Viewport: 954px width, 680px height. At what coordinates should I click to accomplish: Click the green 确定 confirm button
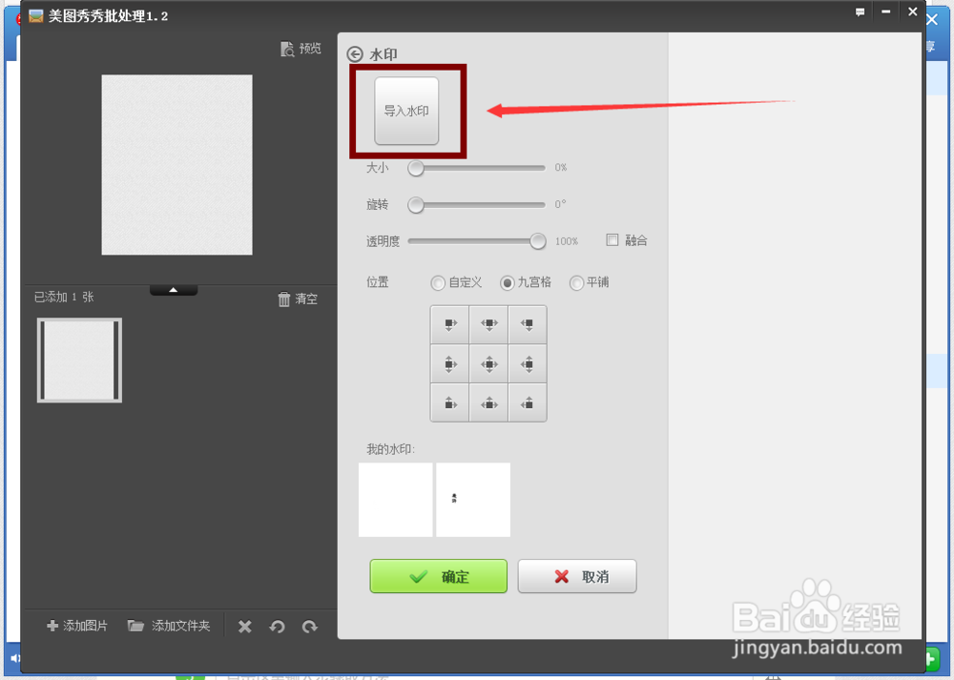[438, 576]
